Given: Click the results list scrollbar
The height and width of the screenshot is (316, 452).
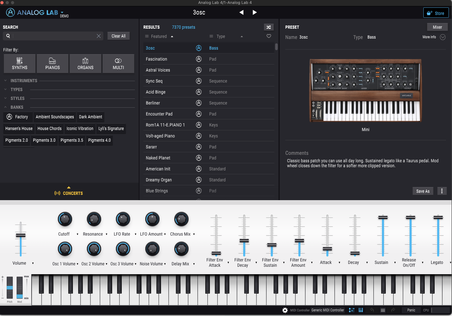Looking at the screenshot, I should (x=276, y=47).
